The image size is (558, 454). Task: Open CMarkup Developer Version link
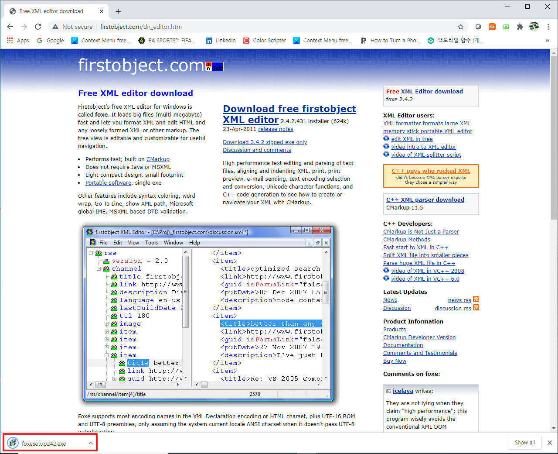point(419,337)
